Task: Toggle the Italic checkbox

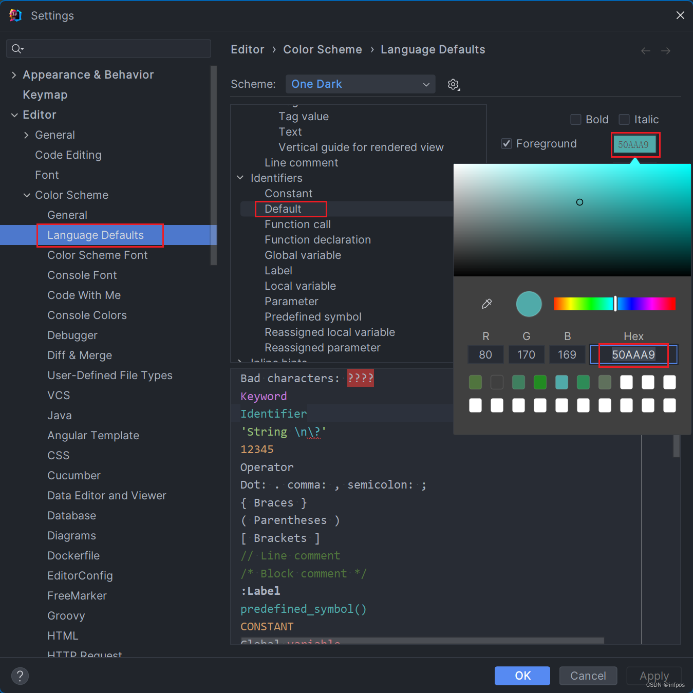Action: pos(624,120)
